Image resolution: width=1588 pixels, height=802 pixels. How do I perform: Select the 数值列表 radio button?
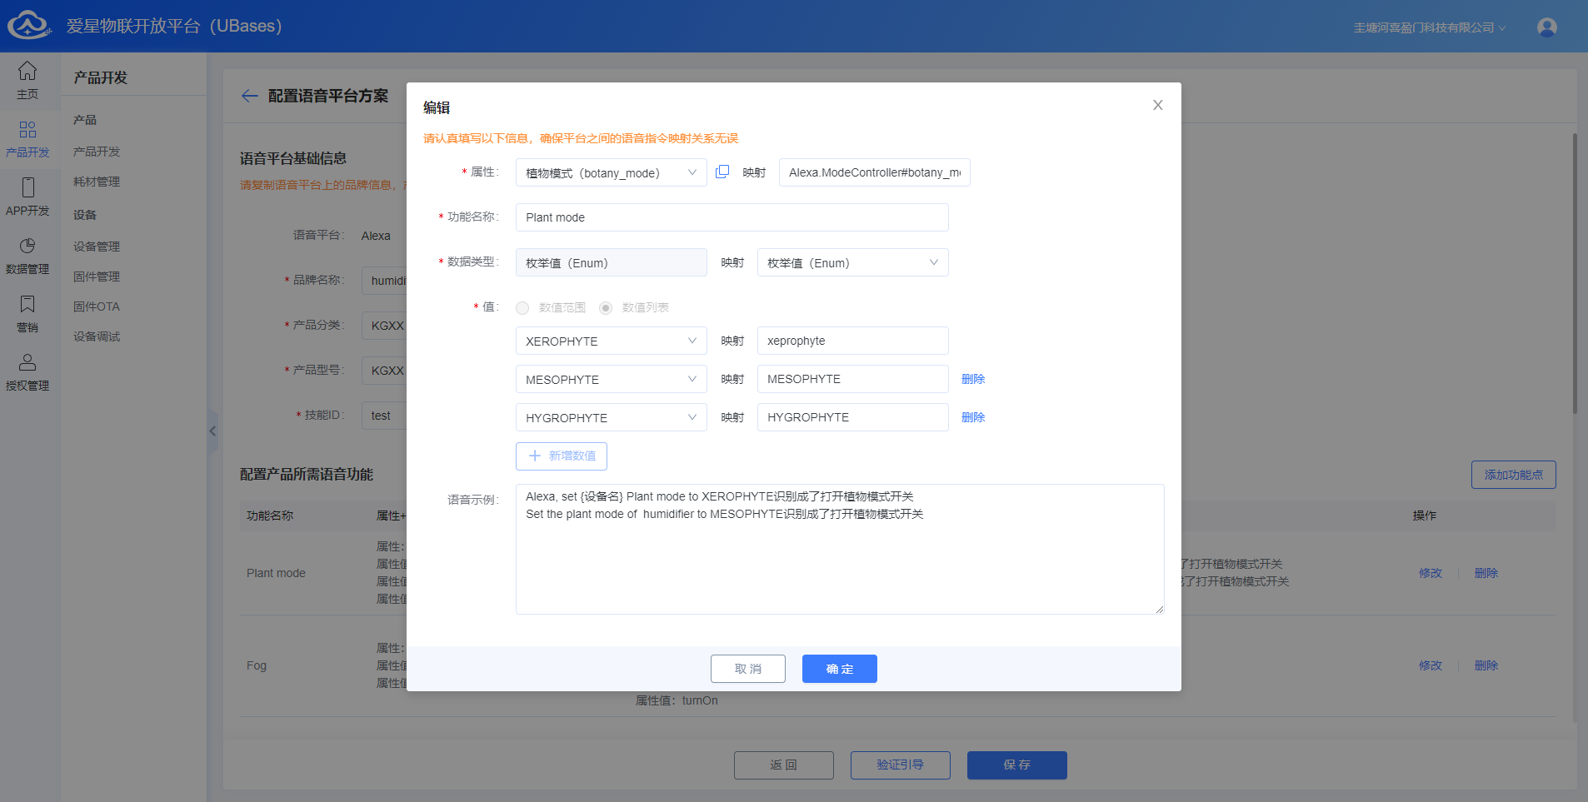[x=606, y=308]
